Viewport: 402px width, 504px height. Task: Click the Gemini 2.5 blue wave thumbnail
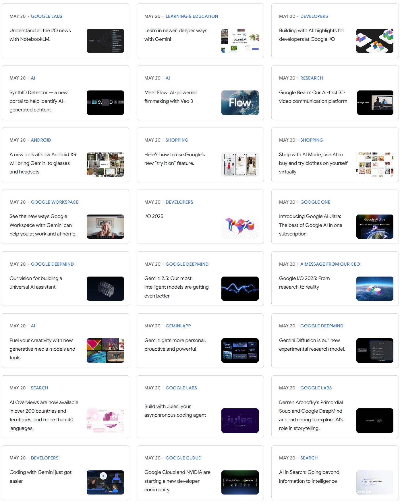point(240,289)
